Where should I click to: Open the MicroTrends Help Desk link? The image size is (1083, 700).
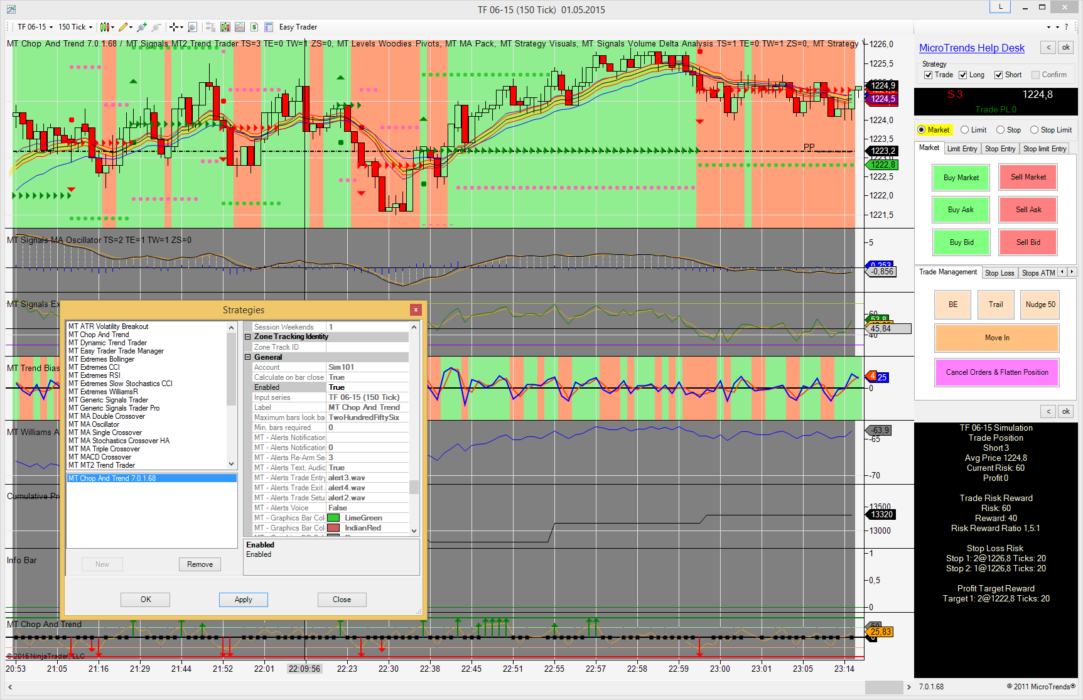(x=971, y=48)
